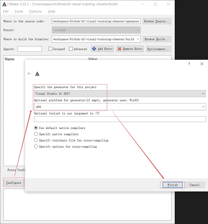Click the optional toolset input field
This screenshot has width=208, height=224.
point(120,119)
